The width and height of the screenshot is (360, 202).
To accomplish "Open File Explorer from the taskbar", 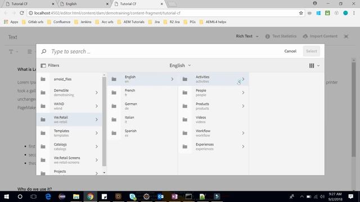I will pyautogui.click(x=76, y=196).
